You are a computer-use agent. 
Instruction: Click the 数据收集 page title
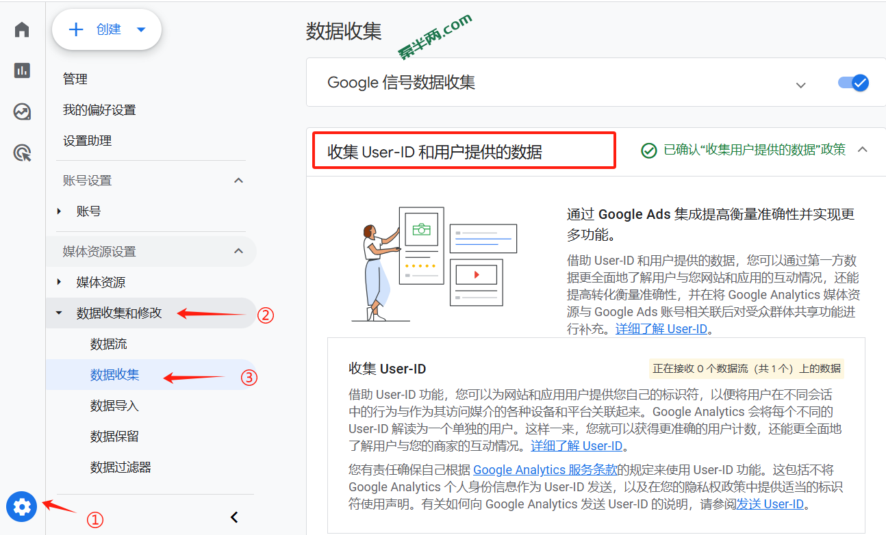pyautogui.click(x=344, y=31)
